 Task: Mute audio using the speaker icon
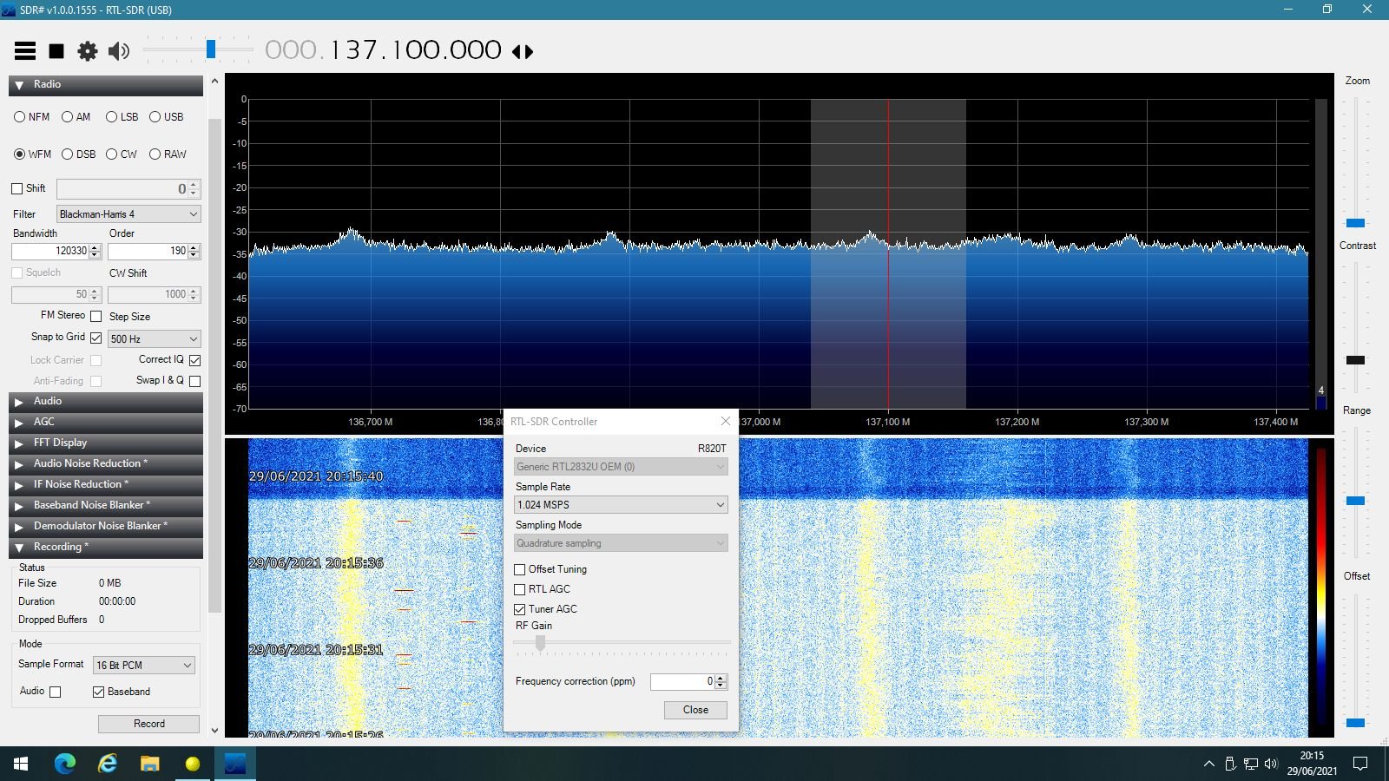click(x=119, y=51)
